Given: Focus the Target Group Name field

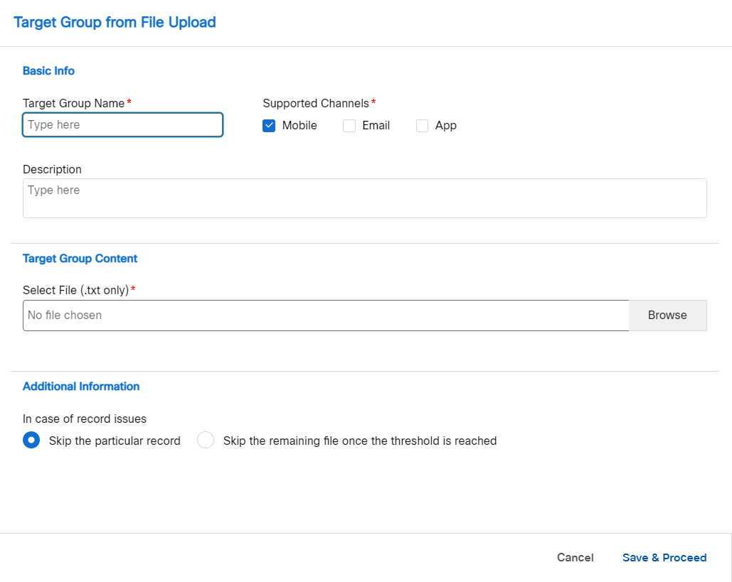Looking at the screenshot, I should (x=123, y=124).
